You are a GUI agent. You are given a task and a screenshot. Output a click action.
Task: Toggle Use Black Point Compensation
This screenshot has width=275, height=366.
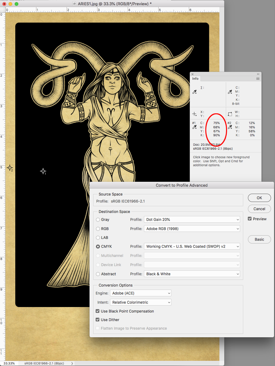pos(97,311)
